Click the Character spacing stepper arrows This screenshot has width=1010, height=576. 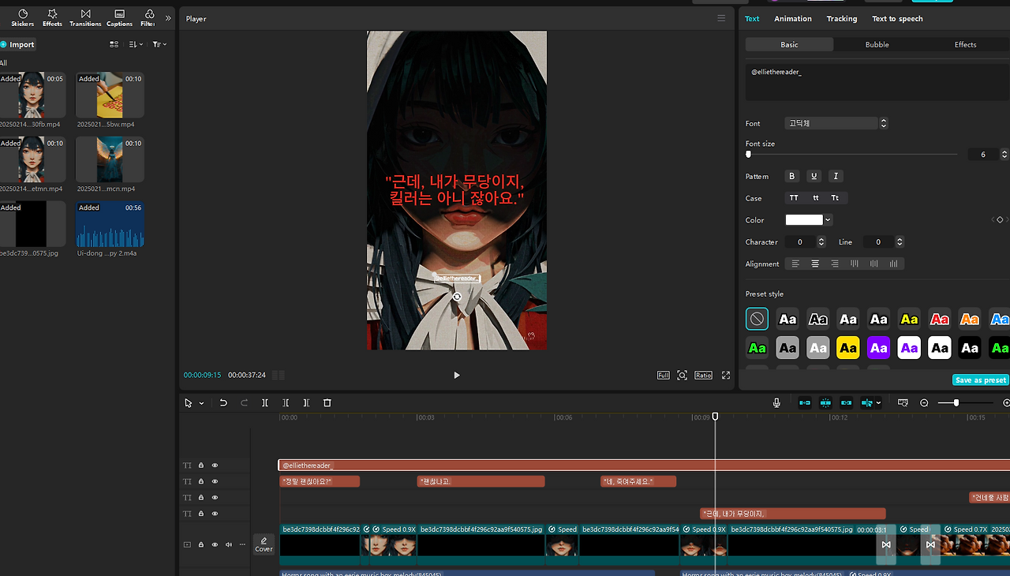821,241
